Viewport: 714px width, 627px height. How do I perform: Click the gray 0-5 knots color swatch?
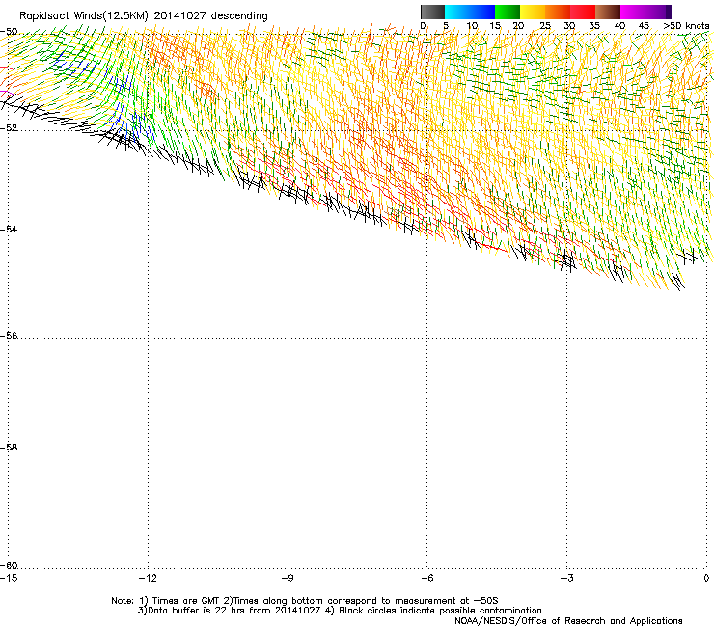point(432,12)
